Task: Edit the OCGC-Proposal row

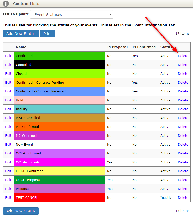Action: 8,180
